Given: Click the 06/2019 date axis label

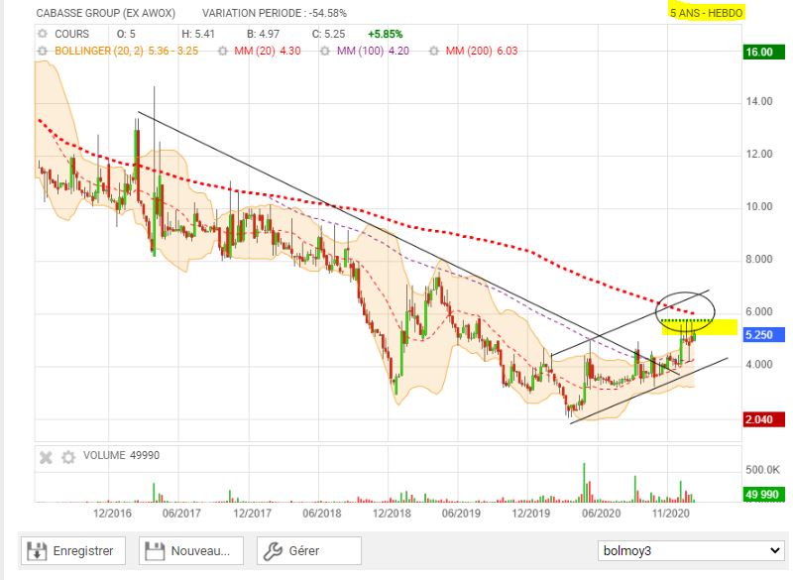Looking at the screenshot, I should (461, 514).
